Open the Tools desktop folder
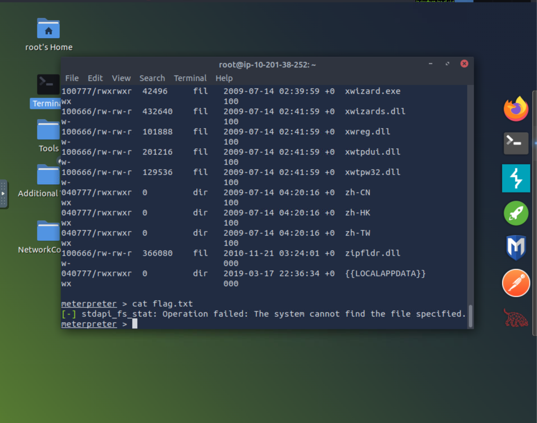The width and height of the screenshot is (537, 423). pyautogui.click(x=48, y=129)
